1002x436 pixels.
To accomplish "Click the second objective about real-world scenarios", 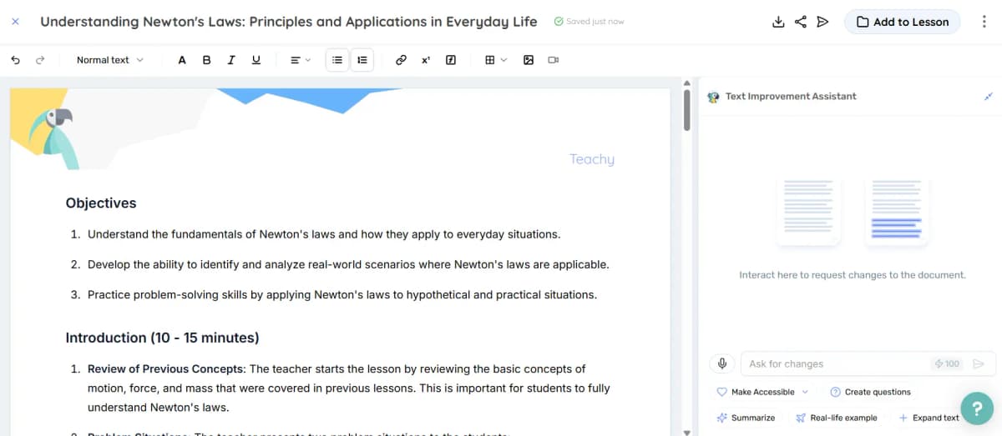I will tap(348, 264).
